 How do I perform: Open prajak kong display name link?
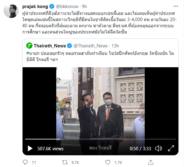35,7
